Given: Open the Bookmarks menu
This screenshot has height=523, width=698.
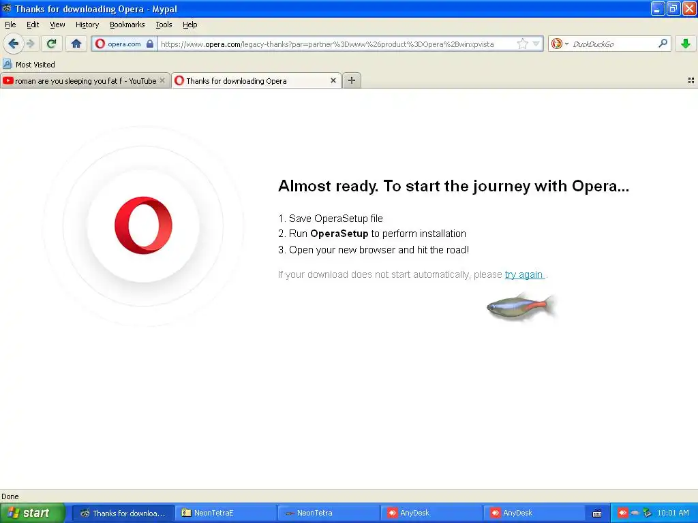Looking at the screenshot, I should click(127, 25).
